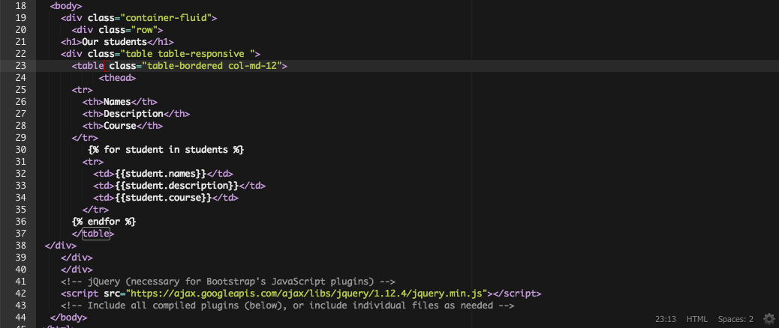Click the '{% for student in students %}' tag
The height and width of the screenshot is (328, 779).
coord(166,150)
